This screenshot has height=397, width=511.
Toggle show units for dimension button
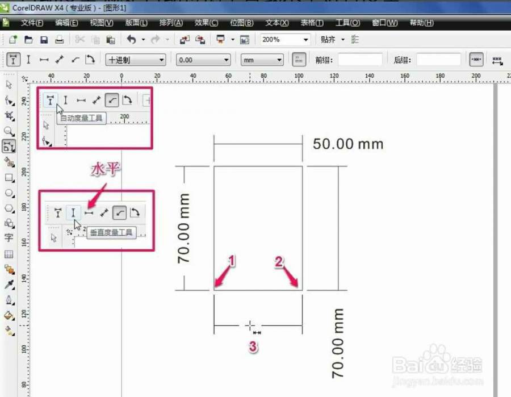coord(299,60)
